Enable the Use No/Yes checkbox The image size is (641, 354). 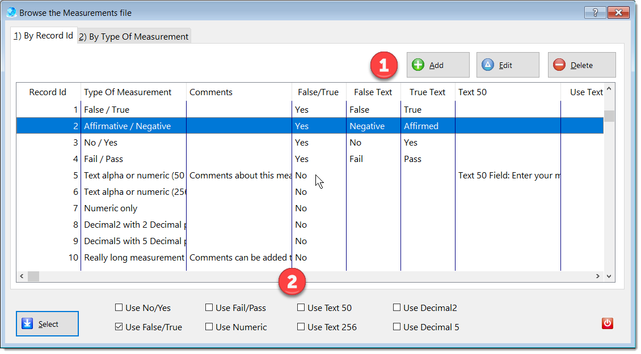click(119, 308)
